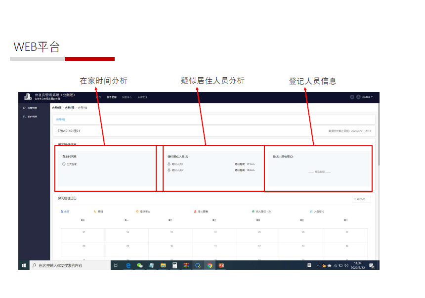The image size is (425, 298).
Task: Show hidden system tray icons chevron
Action: pyautogui.click(x=318, y=265)
